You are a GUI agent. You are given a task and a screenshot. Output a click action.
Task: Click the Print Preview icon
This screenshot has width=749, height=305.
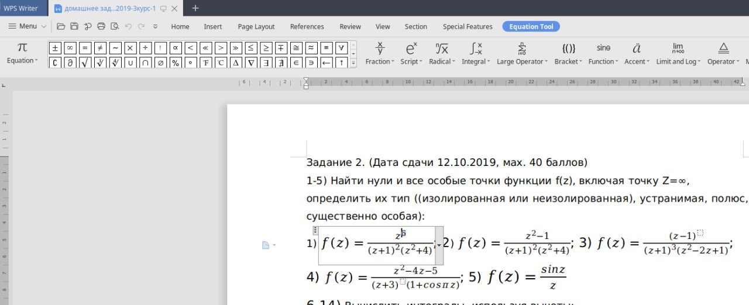(x=115, y=26)
